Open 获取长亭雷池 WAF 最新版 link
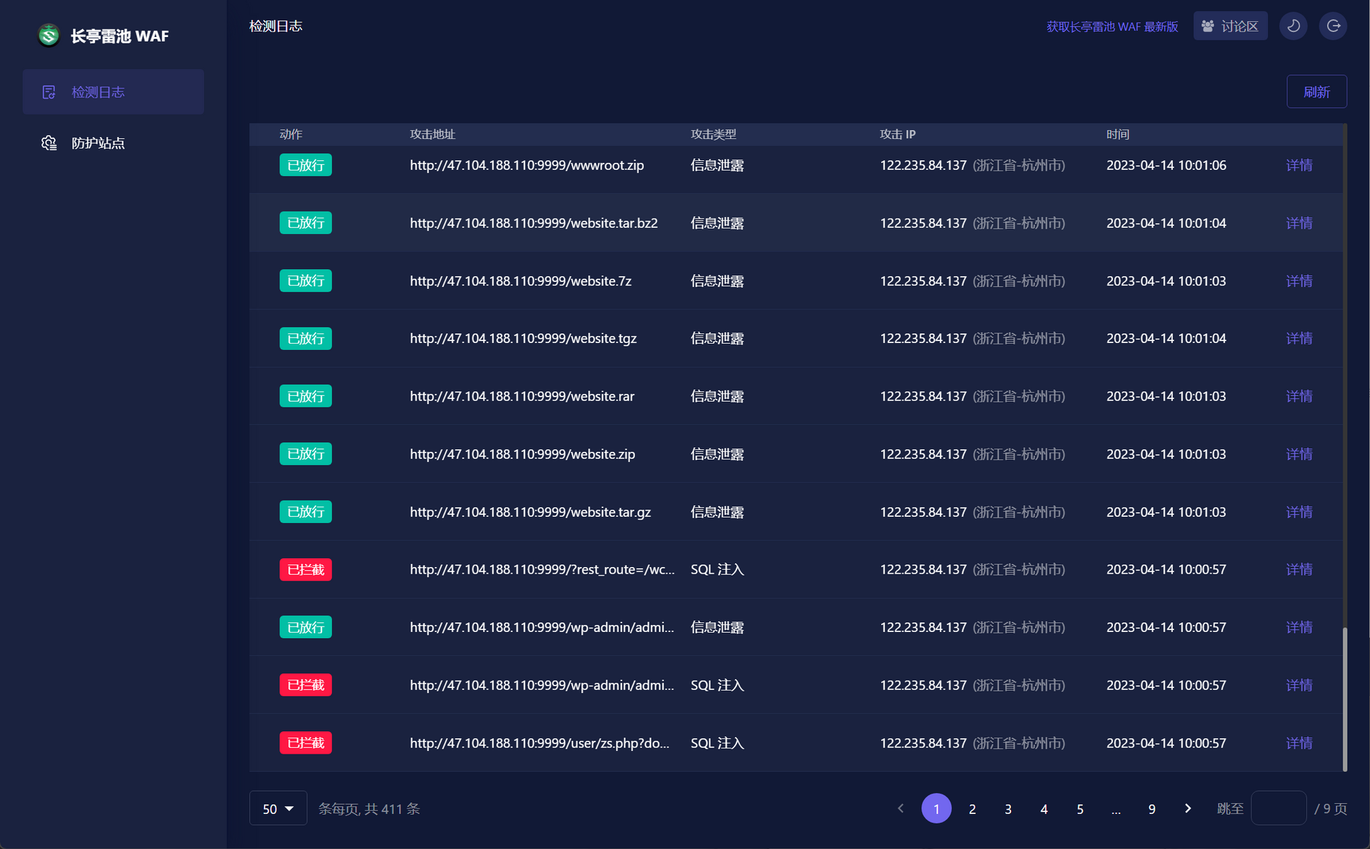Image resolution: width=1370 pixels, height=849 pixels. [1112, 27]
